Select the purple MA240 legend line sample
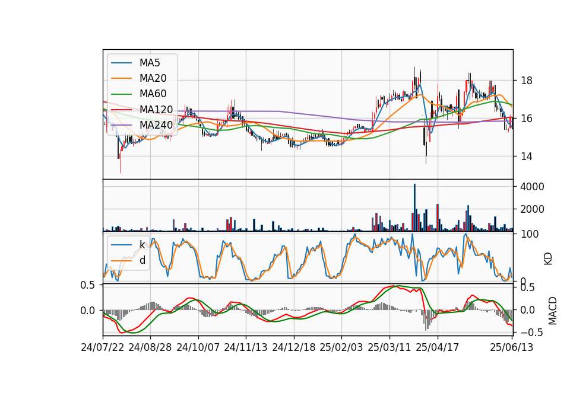This screenshot has width=570, height=409. 121,125
